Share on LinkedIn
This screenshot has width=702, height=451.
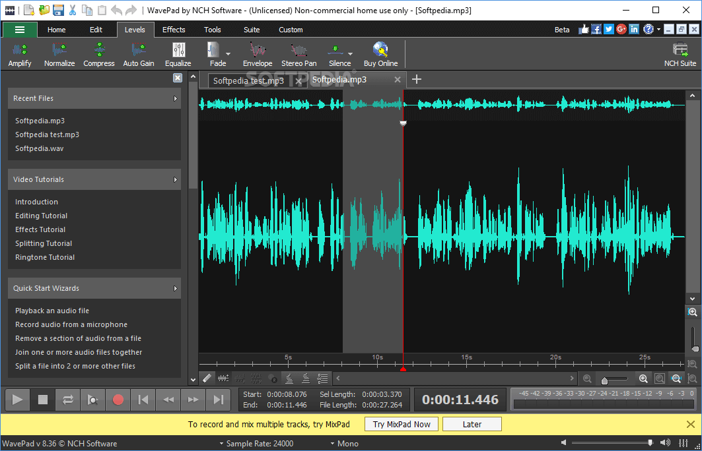pyautogui.click(x=633, y=30)
